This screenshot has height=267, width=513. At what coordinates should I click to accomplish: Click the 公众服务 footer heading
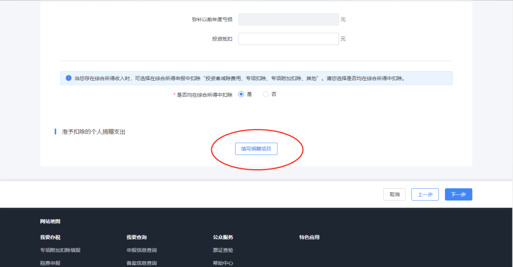[223, 237]
